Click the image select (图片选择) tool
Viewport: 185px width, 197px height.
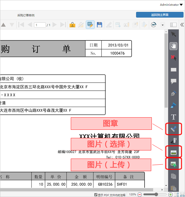coord(174,152)
